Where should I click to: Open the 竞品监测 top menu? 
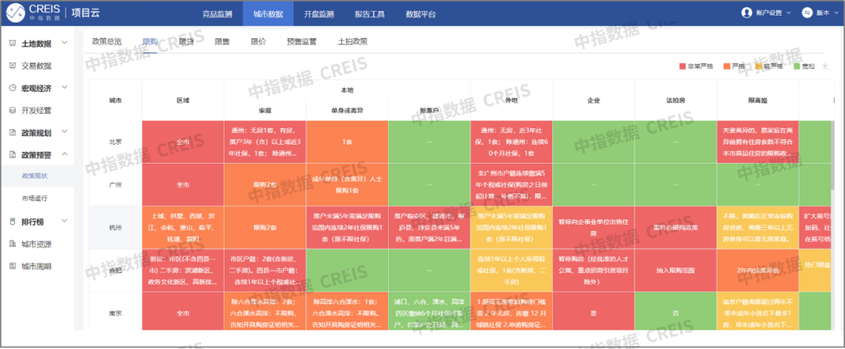click(x=218, y=14)
